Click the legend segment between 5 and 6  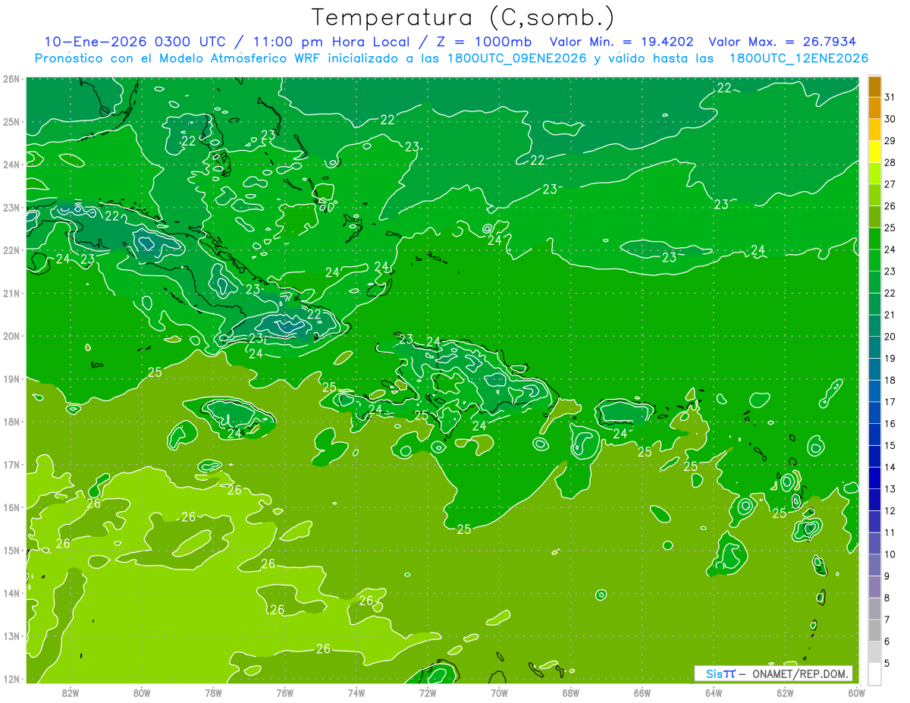874,652
